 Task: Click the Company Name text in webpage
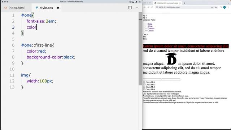coord(149,20)
